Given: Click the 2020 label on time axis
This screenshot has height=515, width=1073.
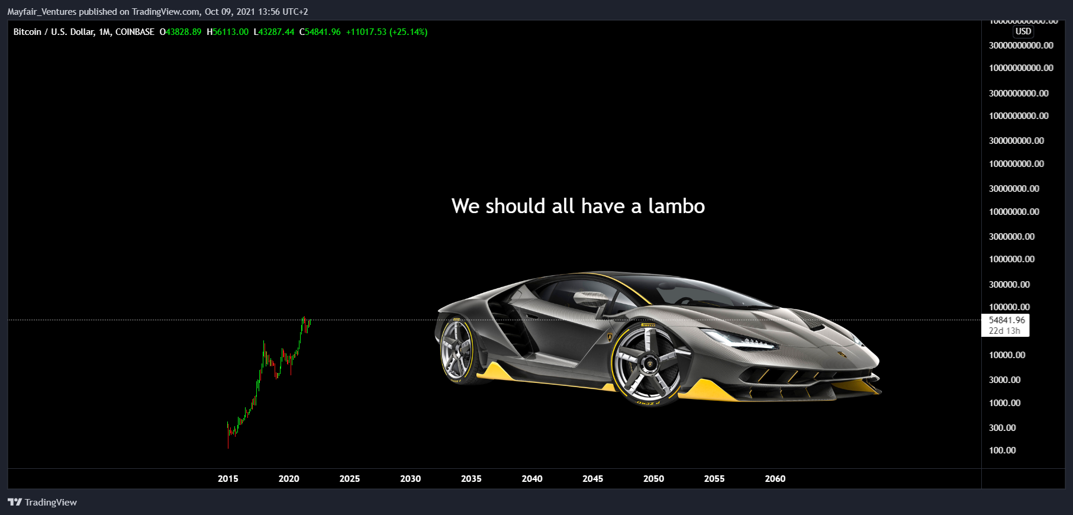Looking at the screenshot, I should (289, 478).
